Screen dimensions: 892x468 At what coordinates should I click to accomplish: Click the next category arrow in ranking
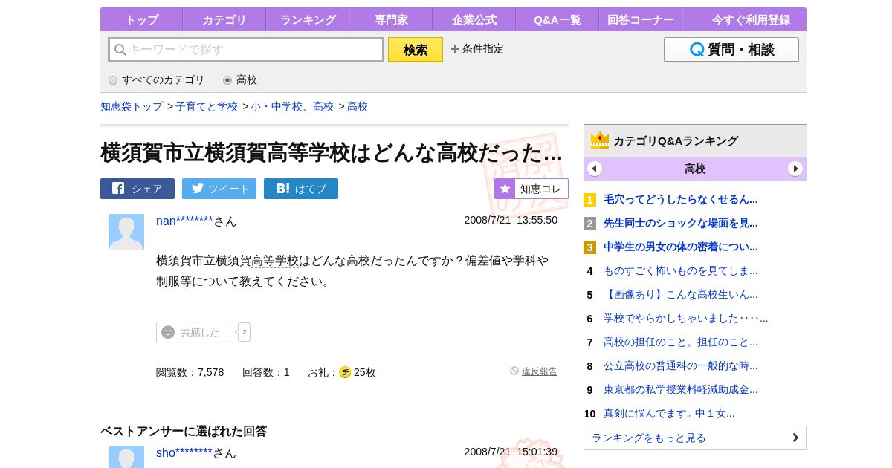point(795,169)
